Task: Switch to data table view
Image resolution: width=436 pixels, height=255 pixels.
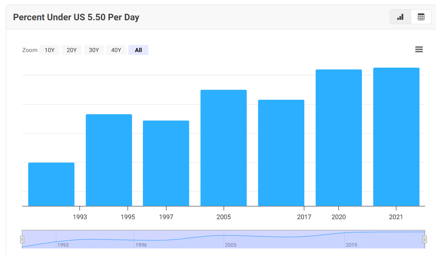Action: tap(421, 17)
